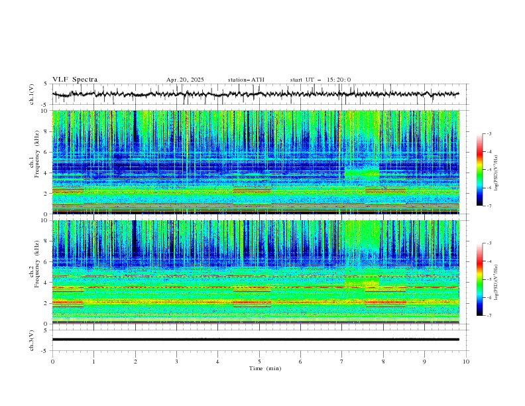The width and height of the screenshot is (525, 406).
Task: Click the "start UT = 15:20:0" label
Action: coord(320,80)
